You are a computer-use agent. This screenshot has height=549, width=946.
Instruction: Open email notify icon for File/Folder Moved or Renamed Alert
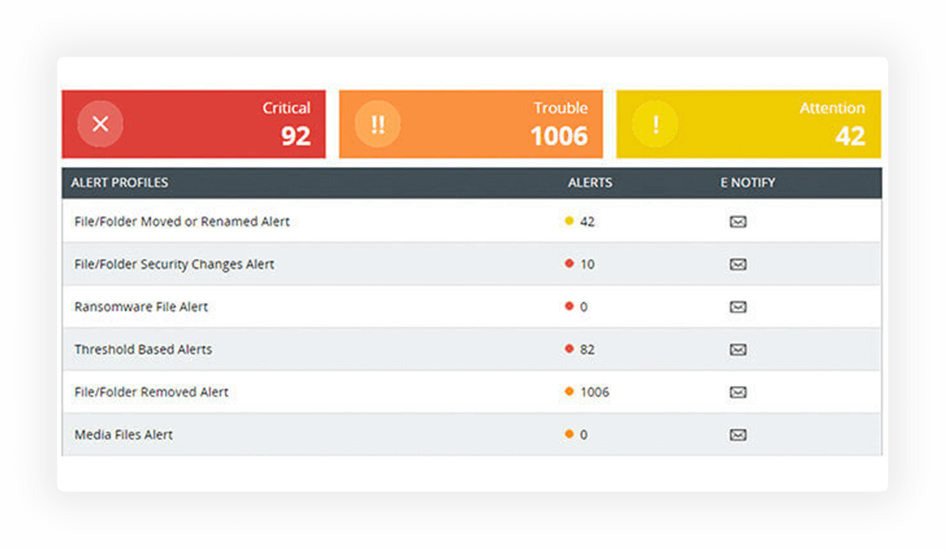pyautogui.click(x=738, y=221)
